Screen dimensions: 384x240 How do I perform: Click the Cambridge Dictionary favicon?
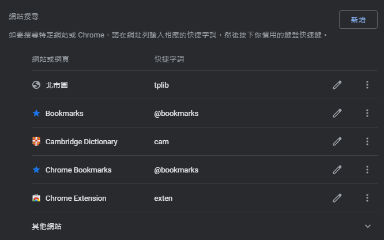36,142
